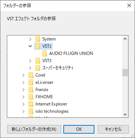Click the Internet Explorer folder icon
This screenshot has width=135, height=138.
(x=31, y=104)
